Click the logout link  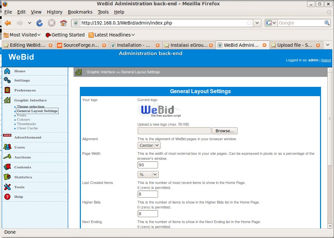326,60
